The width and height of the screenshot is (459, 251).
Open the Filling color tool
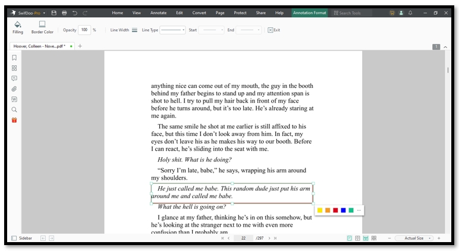18,27
